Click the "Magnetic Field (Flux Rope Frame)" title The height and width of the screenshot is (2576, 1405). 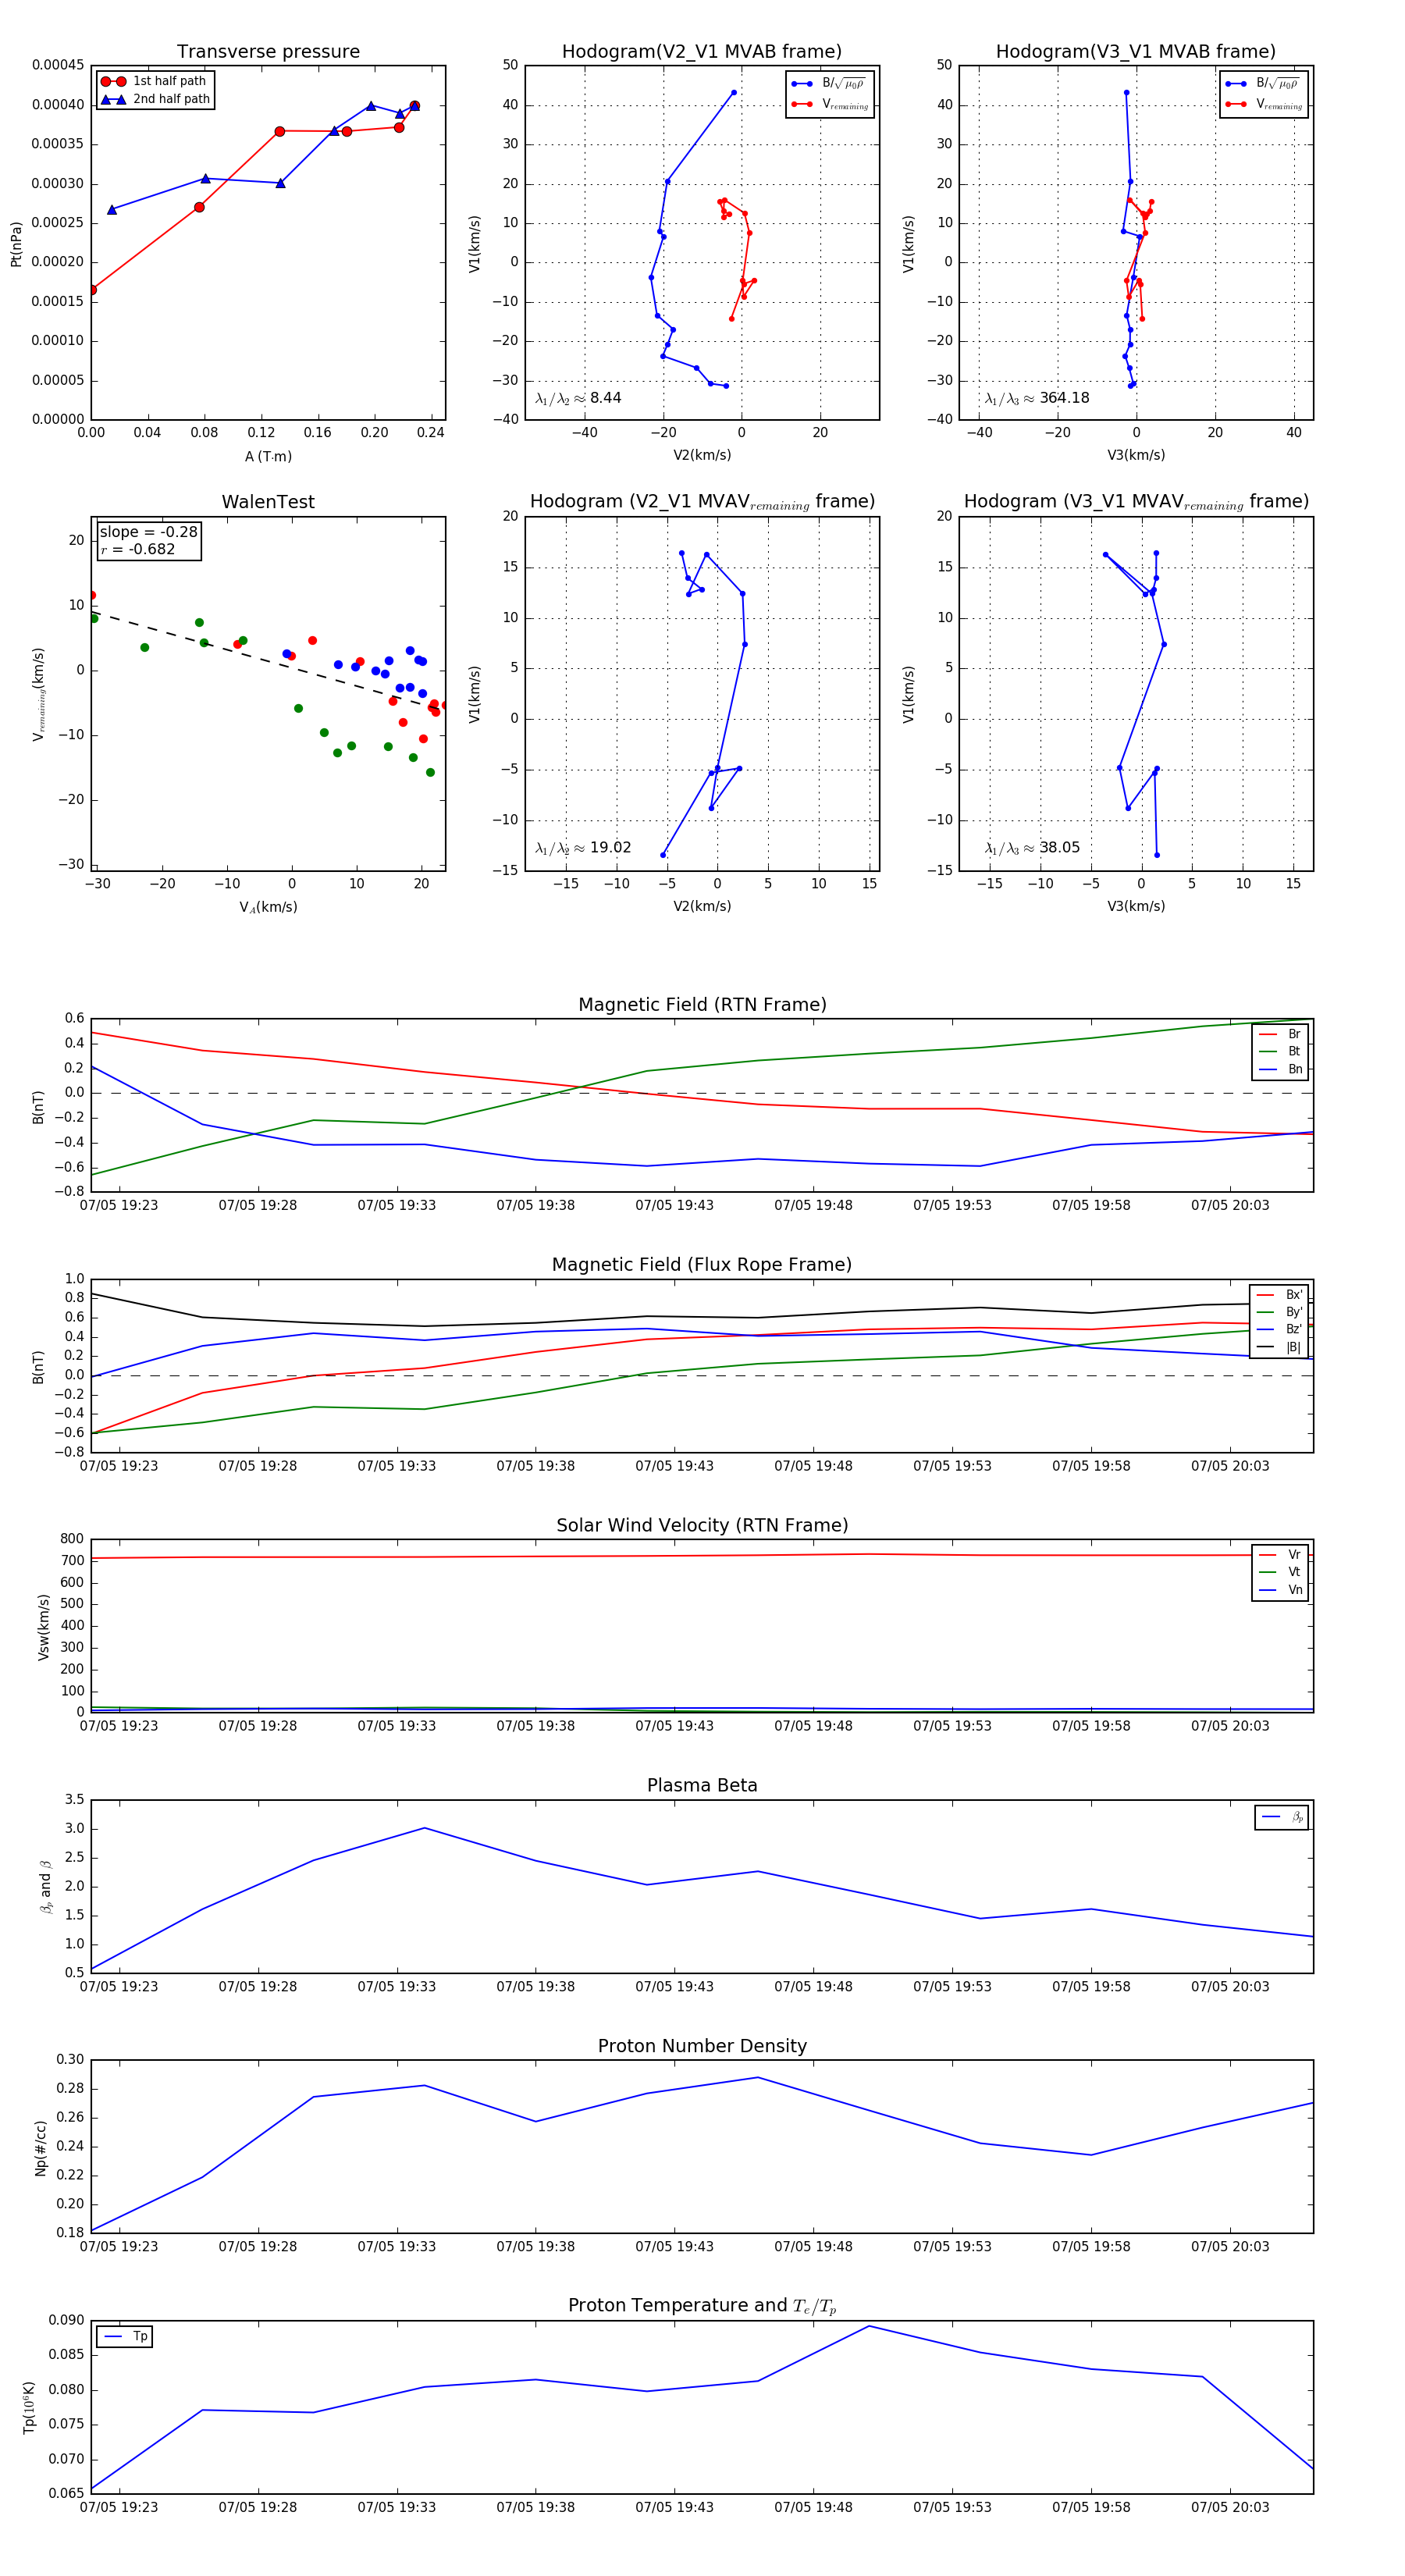click(702, 1265)
